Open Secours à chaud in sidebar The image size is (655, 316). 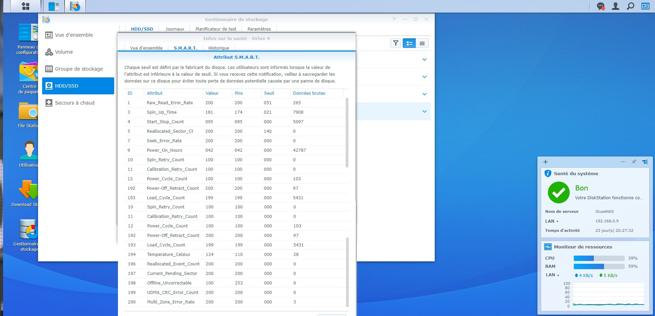78,103
